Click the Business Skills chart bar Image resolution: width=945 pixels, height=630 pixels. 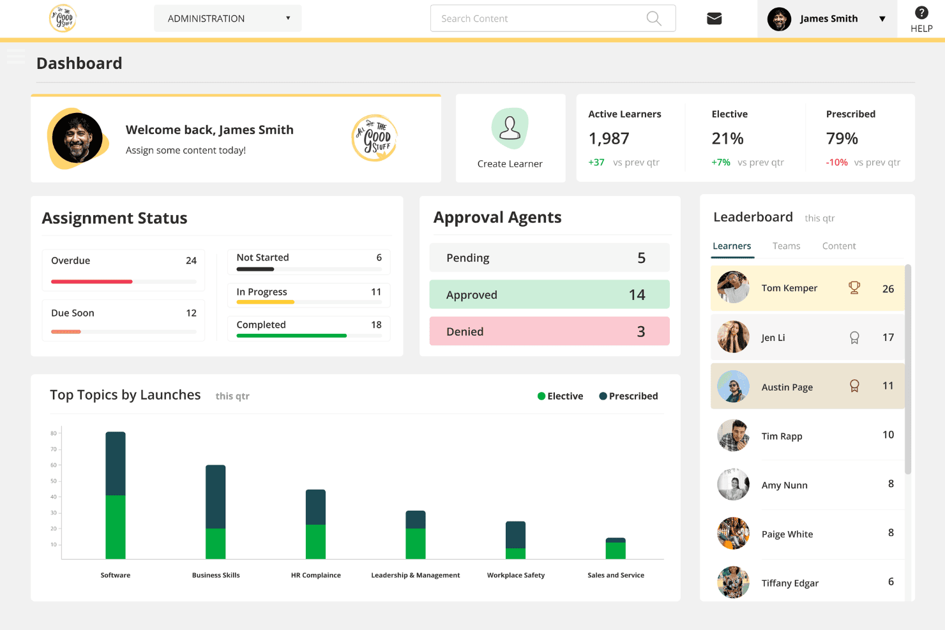click(x=216, y=512)
